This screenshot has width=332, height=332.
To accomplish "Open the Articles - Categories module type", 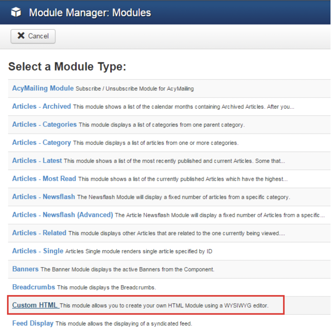I will pyautogui.click(x=44, y=124).
